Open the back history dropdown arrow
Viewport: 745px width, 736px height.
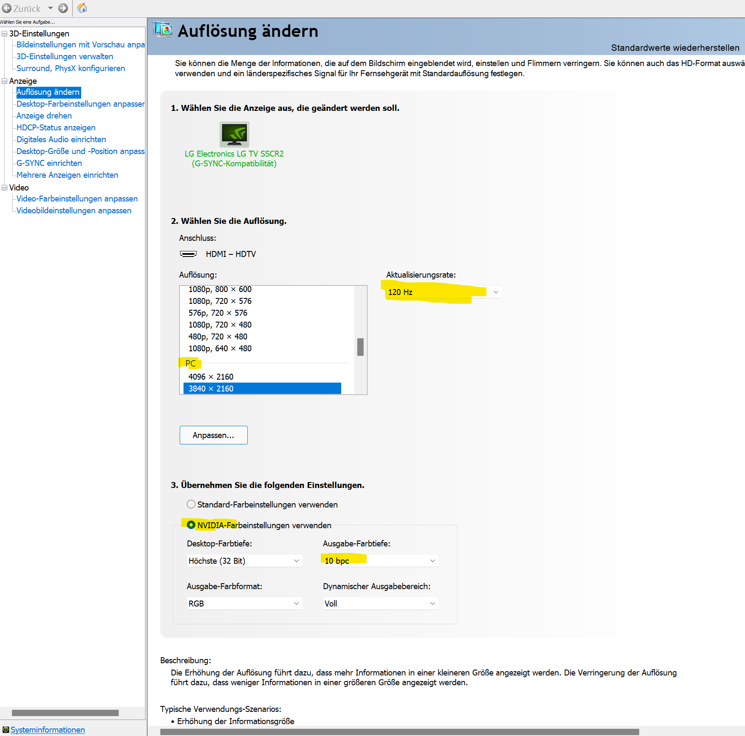coord(50,8)
